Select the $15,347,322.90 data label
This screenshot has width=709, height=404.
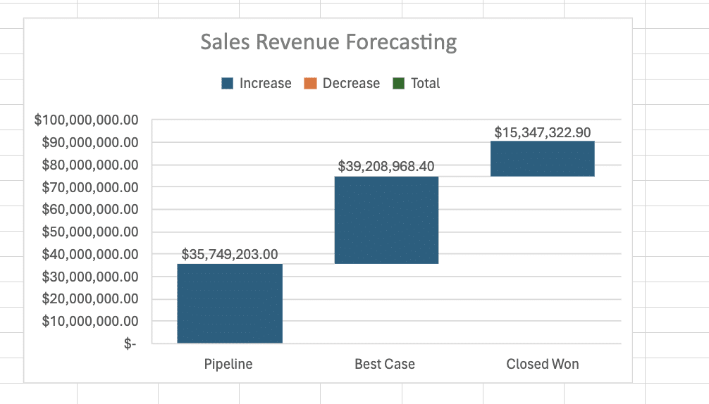tap(542, 132)
